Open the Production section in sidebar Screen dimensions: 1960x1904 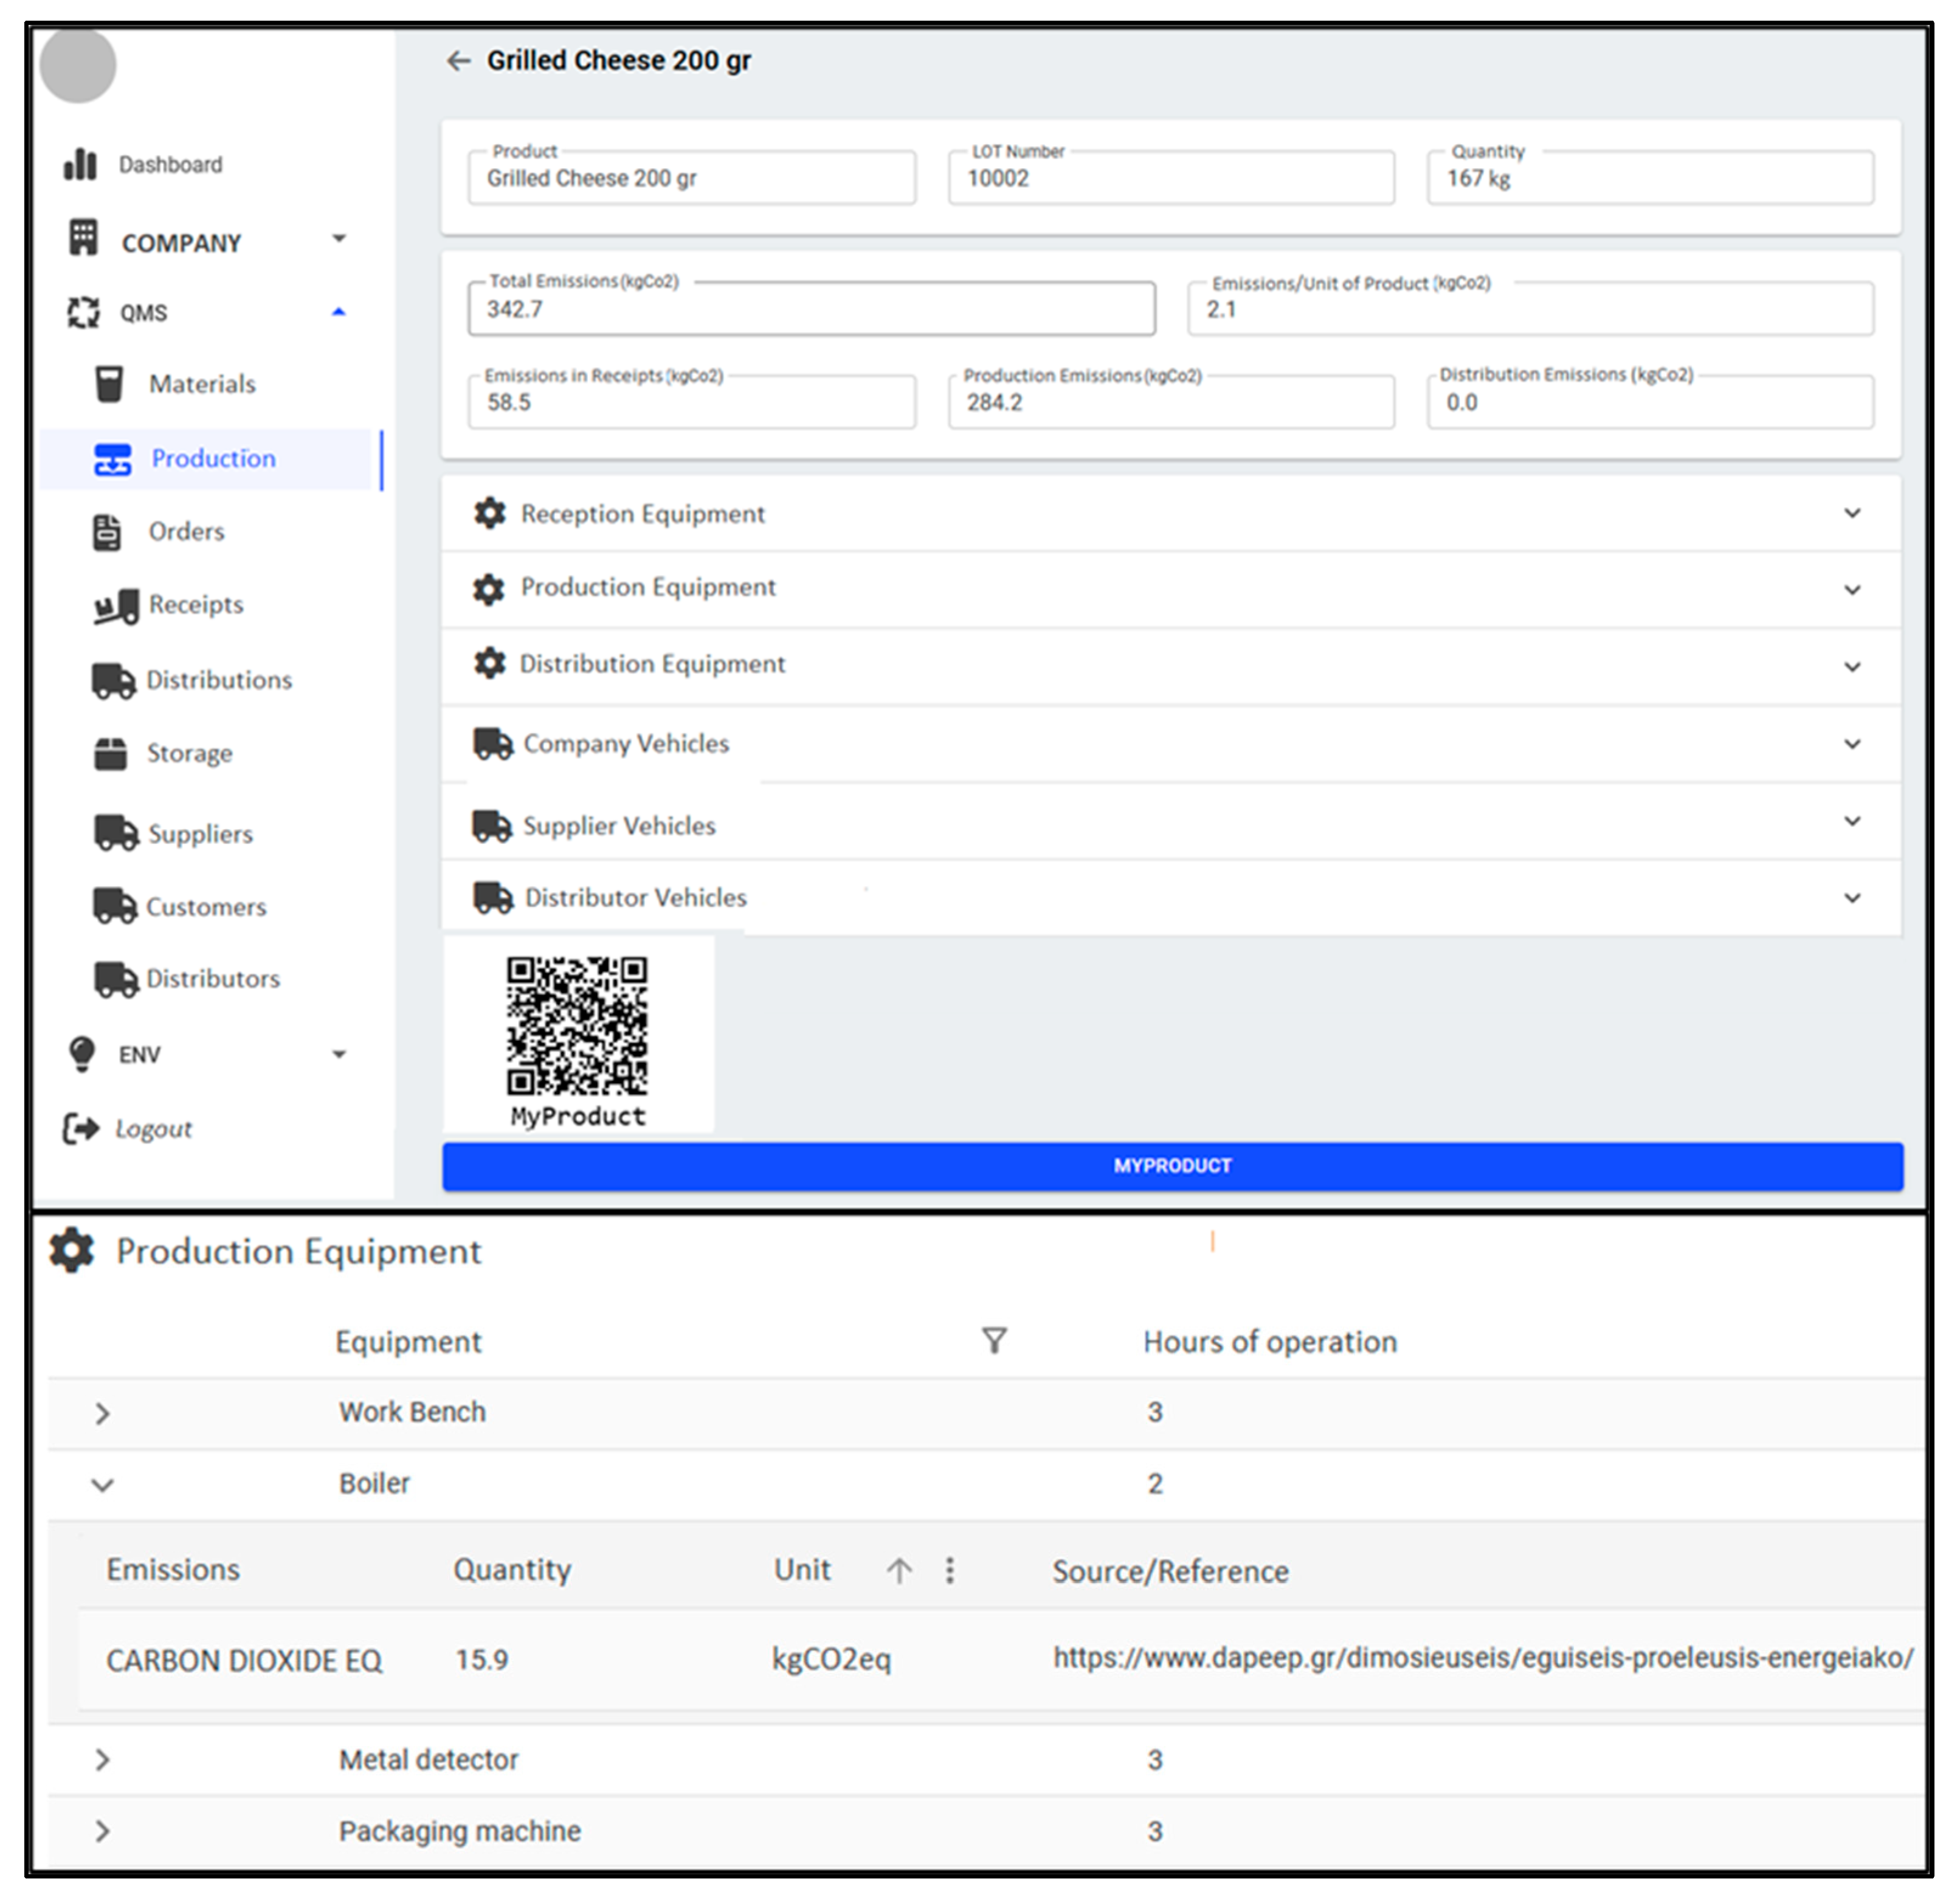213,458
